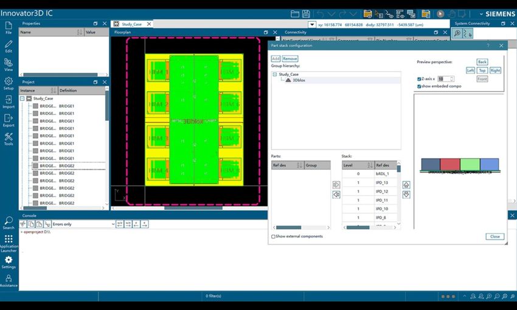
Task: Open the Import sidebar tool
Action: pos(9,102)
